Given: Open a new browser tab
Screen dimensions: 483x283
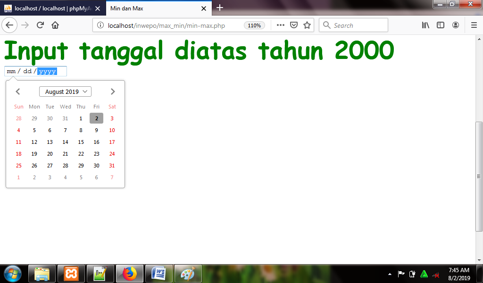Looking at the screenshot, I should [x=219, y=8].
